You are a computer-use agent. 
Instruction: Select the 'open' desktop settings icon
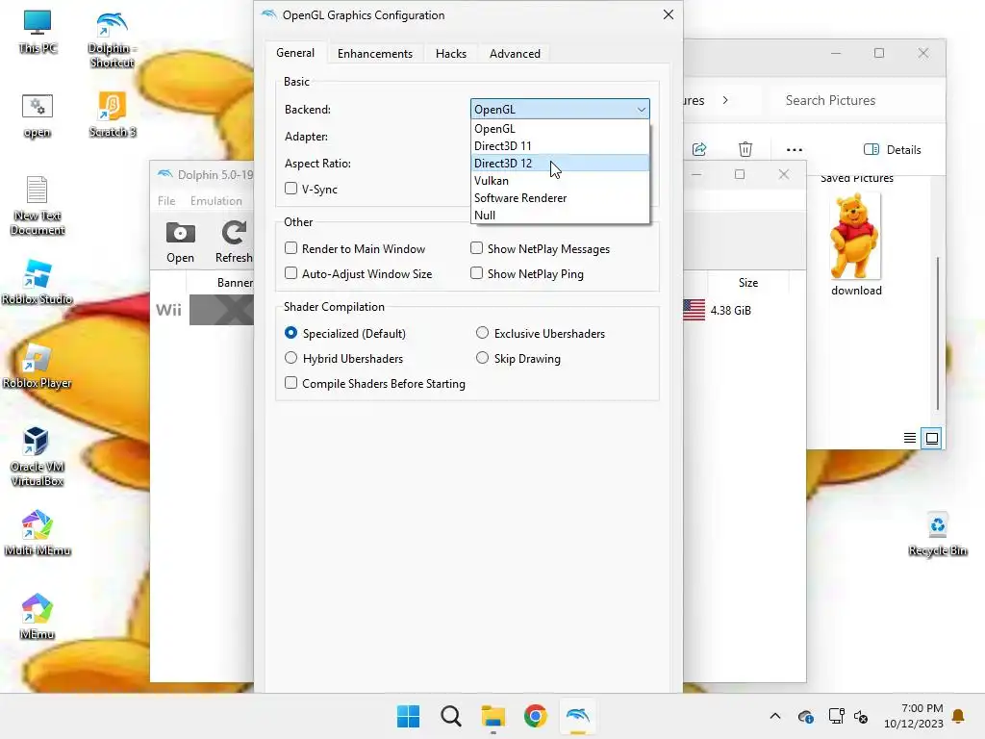coord(38,115)
